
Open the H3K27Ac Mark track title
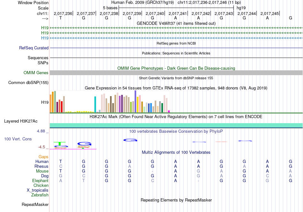pyautogui.click(x=176, y=117)
